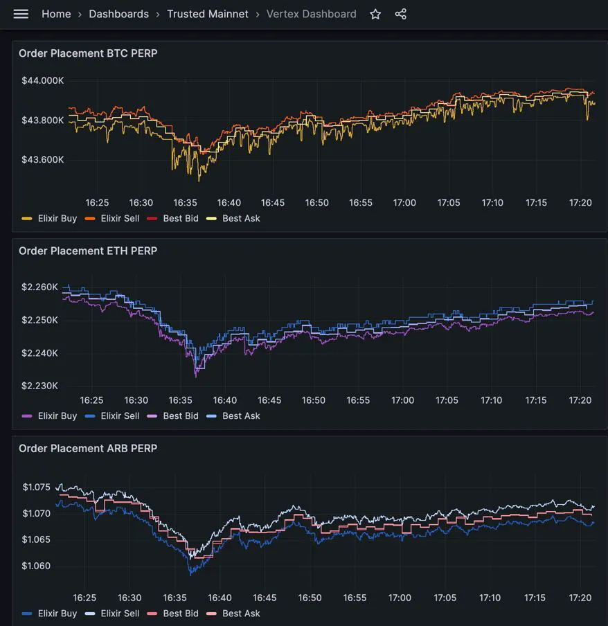Star the Vertex Dashboard as favorite
This screenshot has width=608, height=626.
[x=375, y=14]
